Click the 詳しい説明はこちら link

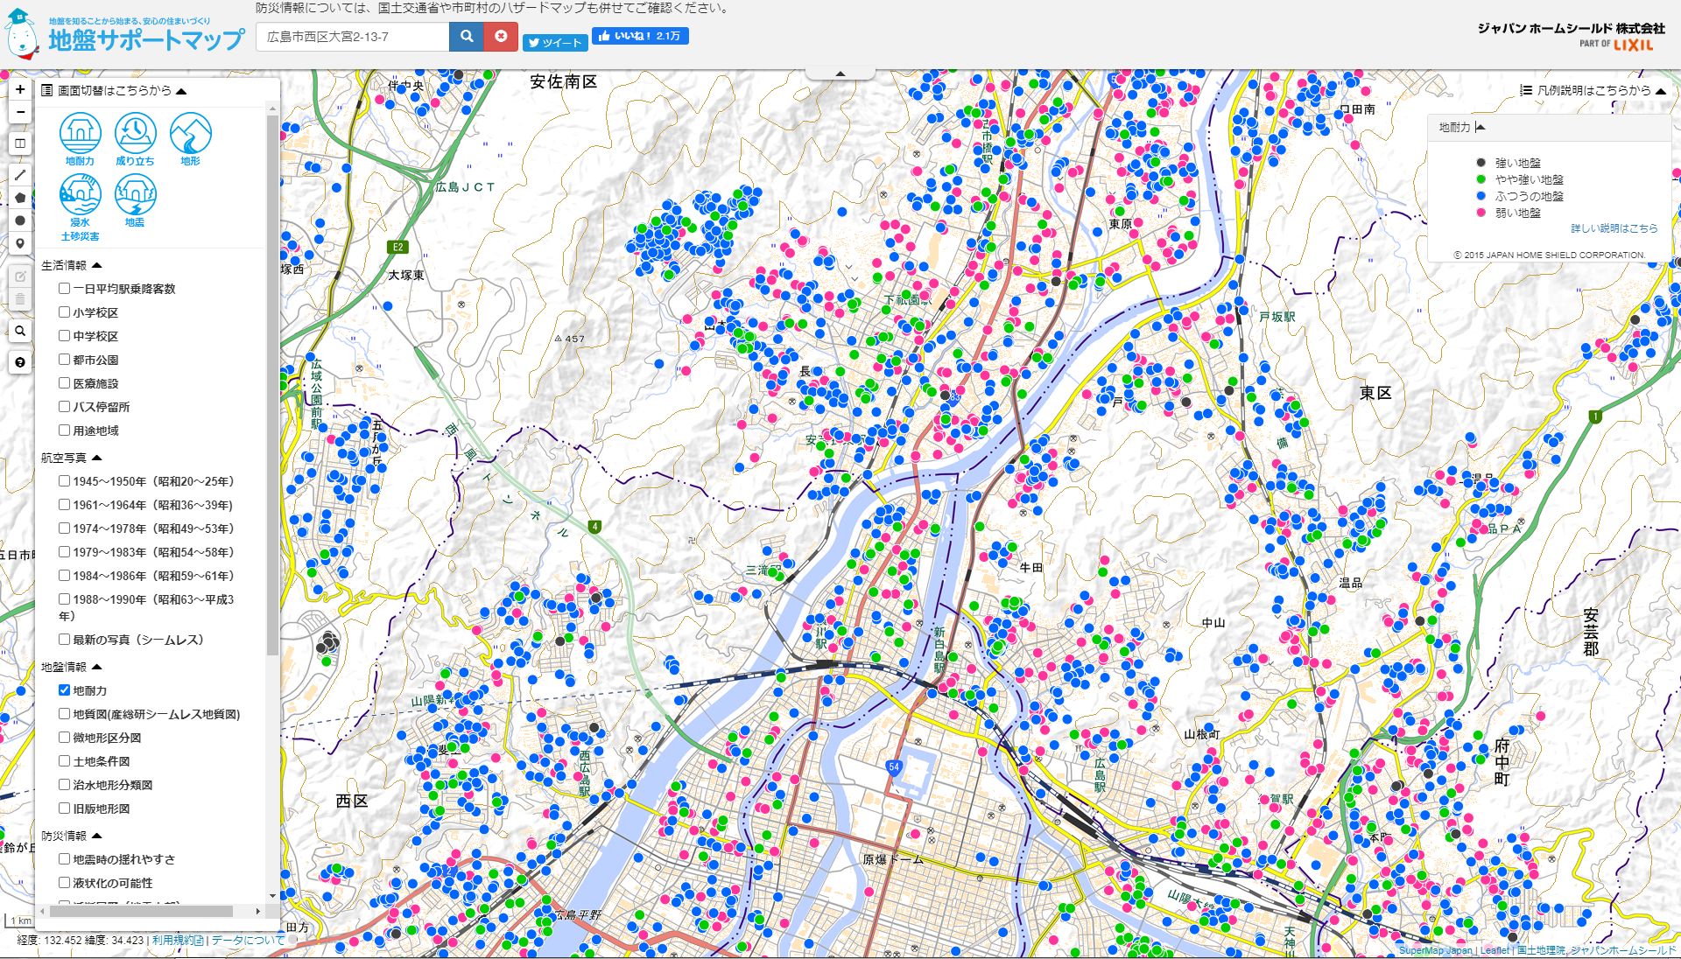(x=1614, y=228)
